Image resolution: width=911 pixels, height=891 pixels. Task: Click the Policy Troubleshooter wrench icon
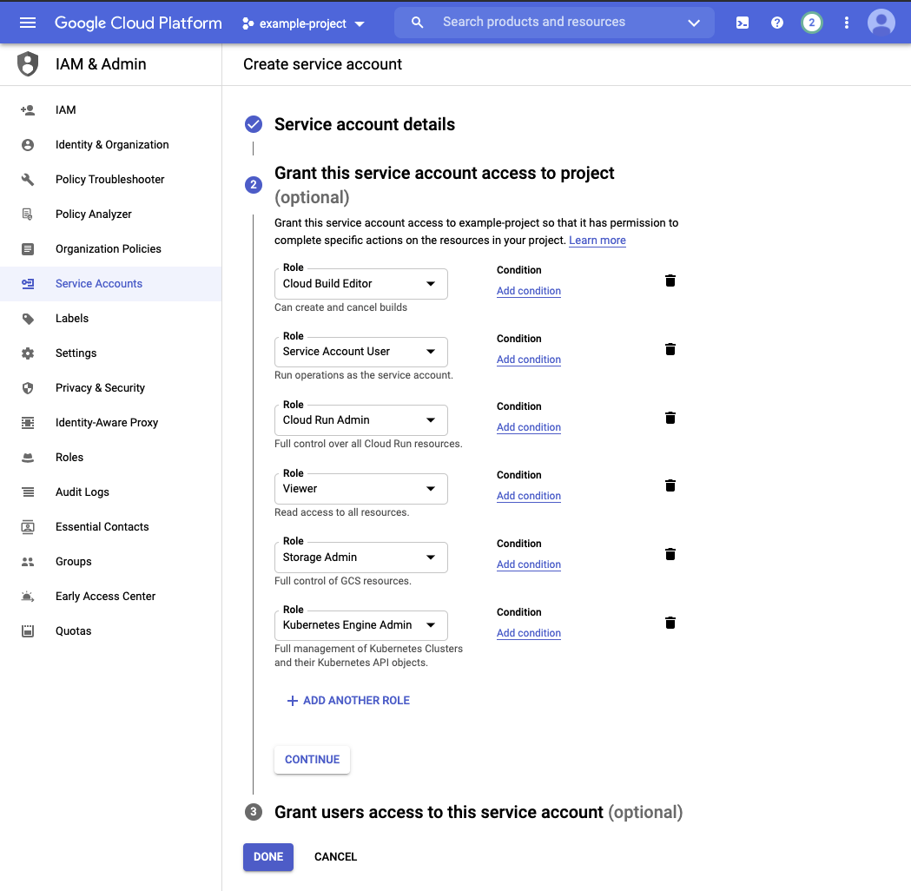pyautogui.click(x=27, y=180)
